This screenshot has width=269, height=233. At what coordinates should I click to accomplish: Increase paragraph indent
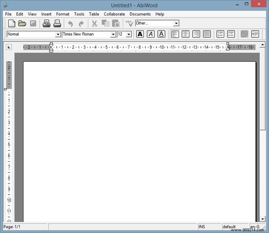click(255, 34)
